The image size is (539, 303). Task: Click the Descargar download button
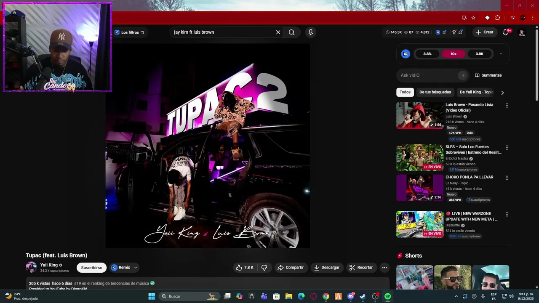(x=327, y=268)
